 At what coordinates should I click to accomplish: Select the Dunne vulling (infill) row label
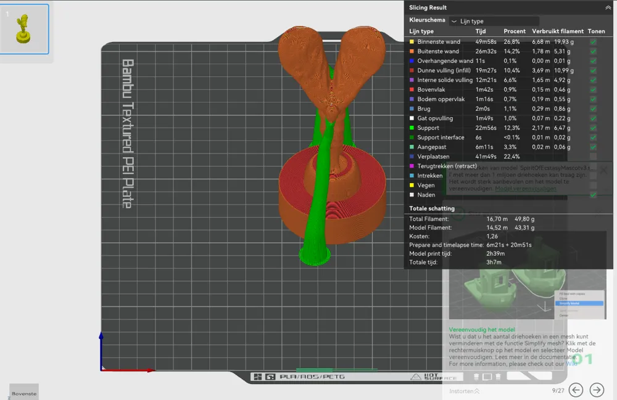click(444, 70)
